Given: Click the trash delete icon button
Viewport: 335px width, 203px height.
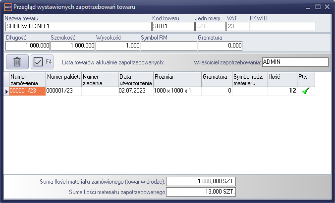Looking at the screenshot, I should (x=17, y=62).
